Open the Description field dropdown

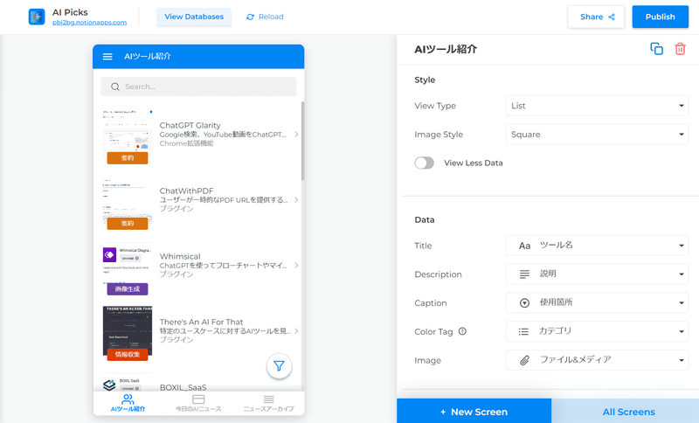597,274
